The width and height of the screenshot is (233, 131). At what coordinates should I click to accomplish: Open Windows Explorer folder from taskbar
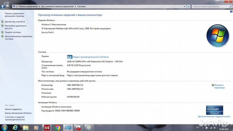pyautogui.click(x=26, y=128)
